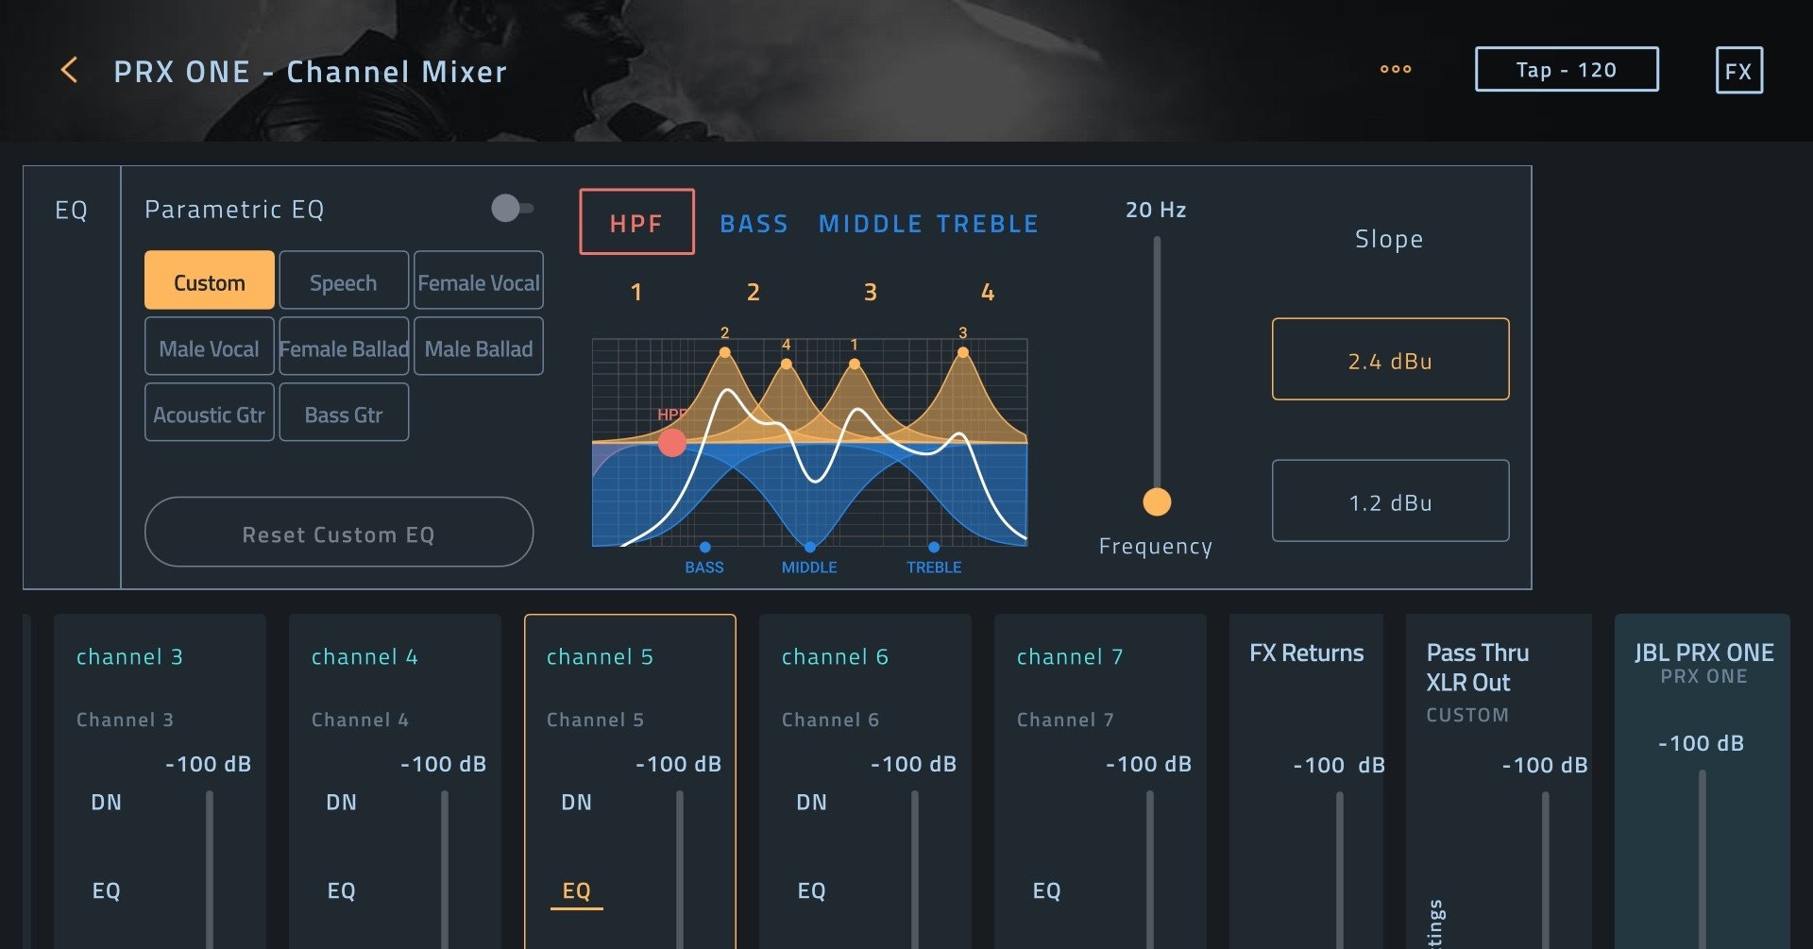Select the 1.2 dBu slope option
The image size is (1813, 949).
pyautogui.click(x=1390, y=500)
